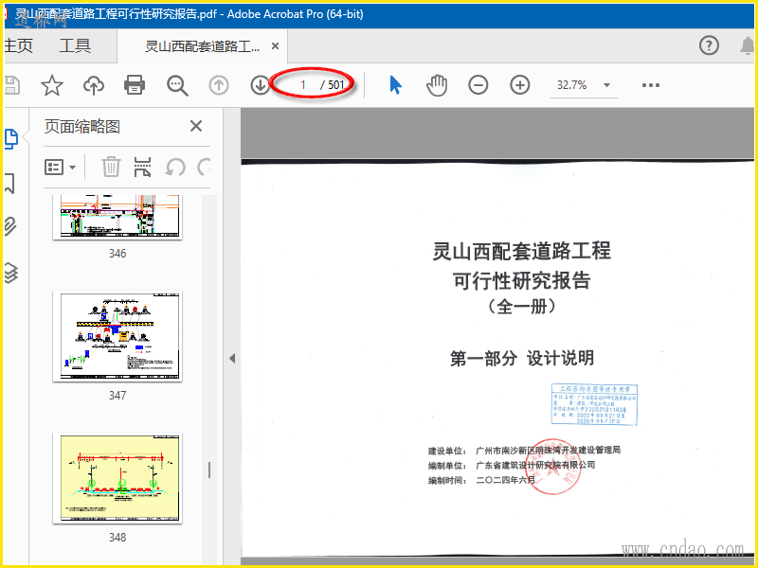Switch to the 工具 tab
Viewport: 758px width, 568px height.
pos(75,45)
